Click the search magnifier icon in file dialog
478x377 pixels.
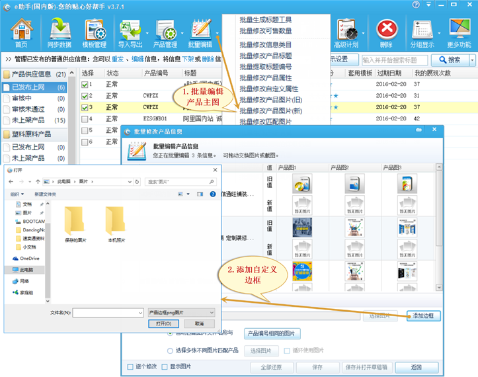click(212, 181)
